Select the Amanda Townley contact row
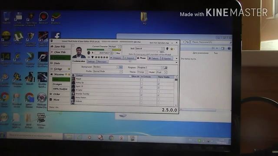 (122, 94)
